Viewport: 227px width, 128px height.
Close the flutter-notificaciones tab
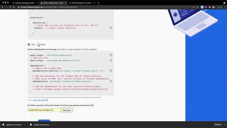pos(66,3)
